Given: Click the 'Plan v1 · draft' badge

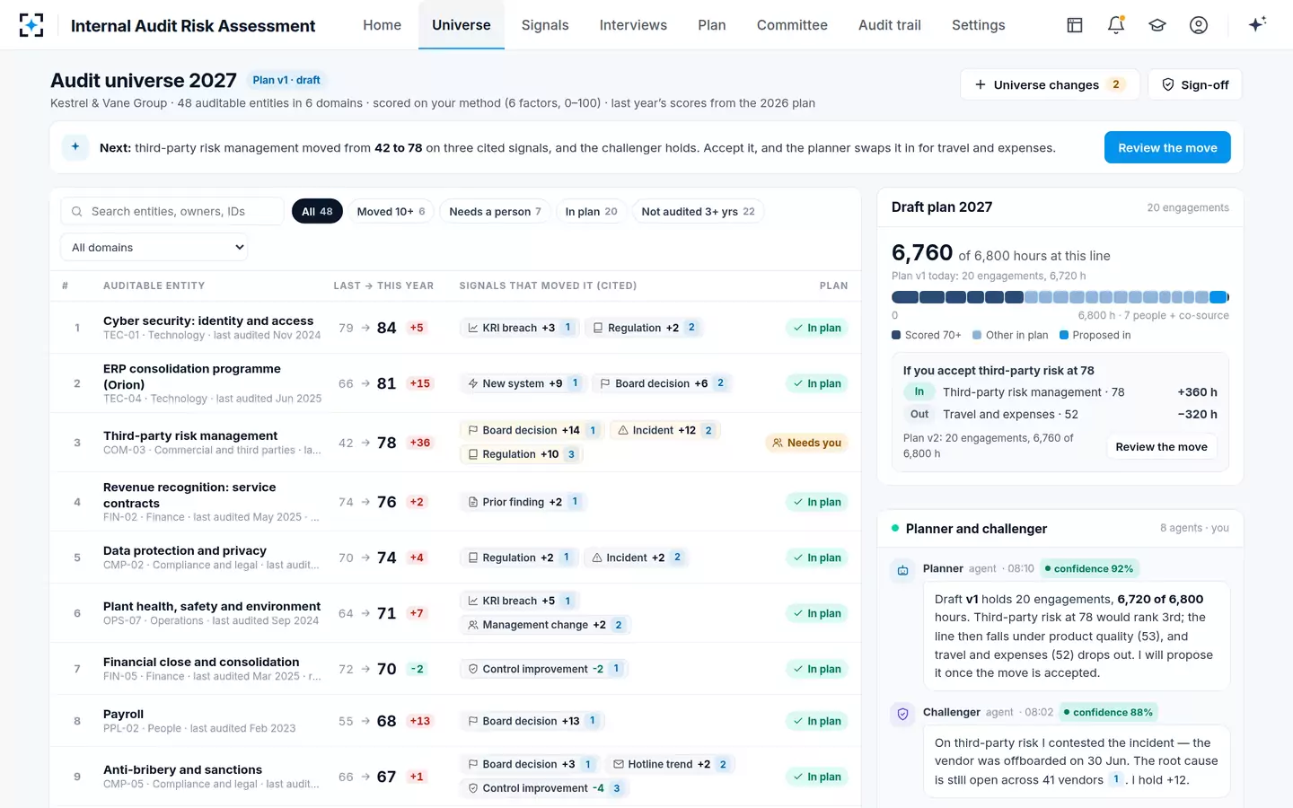Looking at the screenshot, I should tap(286, 80).
